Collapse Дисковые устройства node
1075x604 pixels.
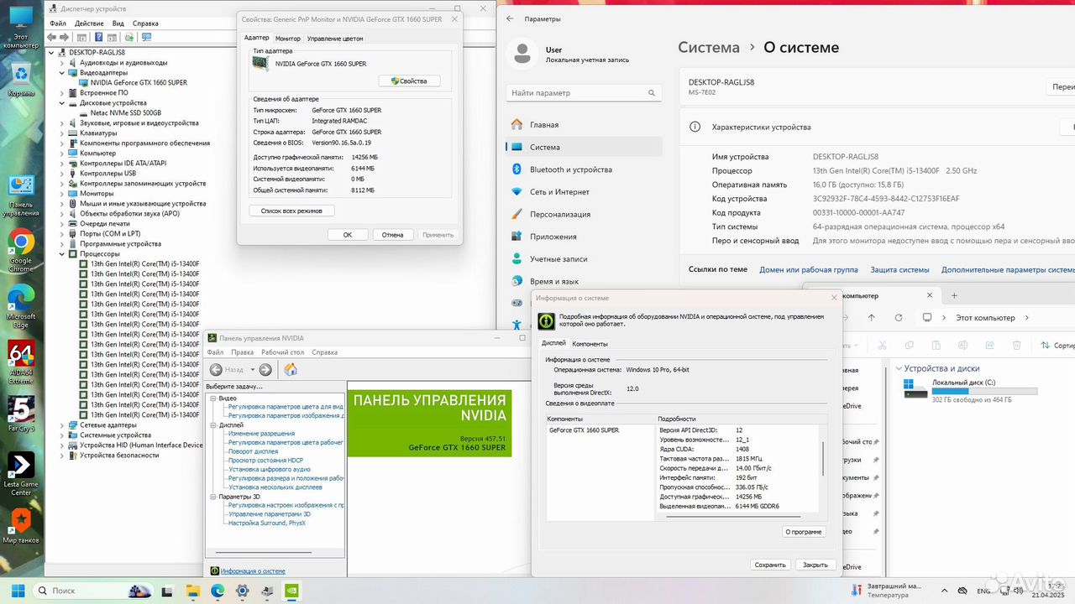point(61,103)
